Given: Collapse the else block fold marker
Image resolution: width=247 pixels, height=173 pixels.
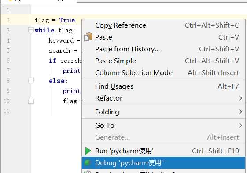Looking at the screenshot, I should [x=31, y=81].
